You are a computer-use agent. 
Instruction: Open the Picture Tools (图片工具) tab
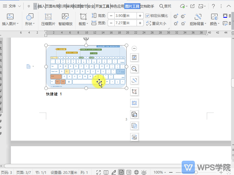point(133,6)
